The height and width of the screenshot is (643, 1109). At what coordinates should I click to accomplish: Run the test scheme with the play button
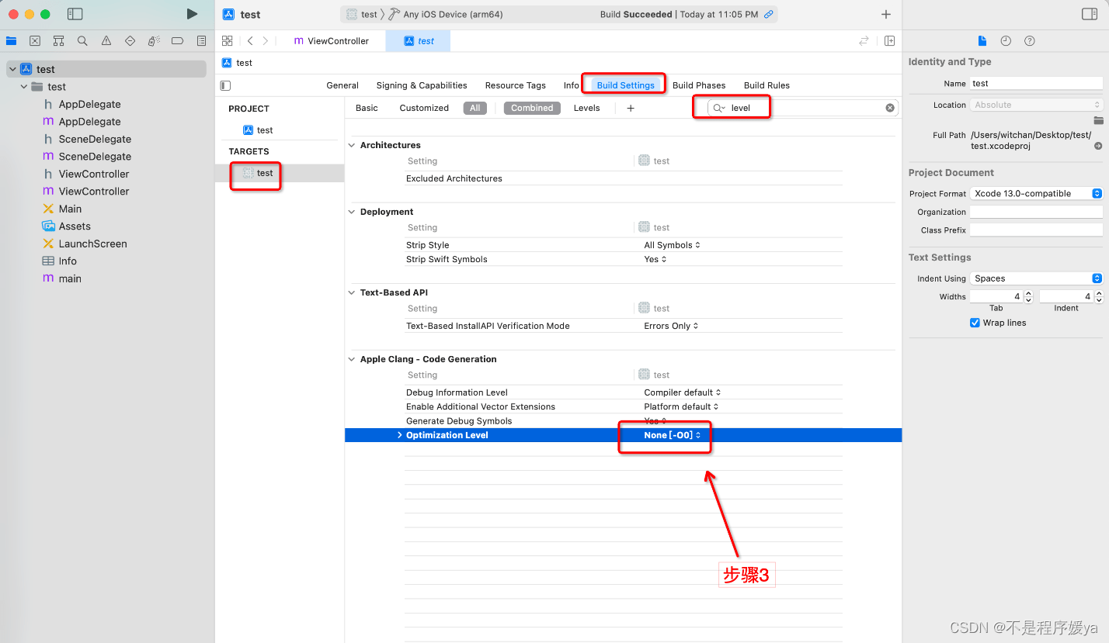[x=192, y=14]
